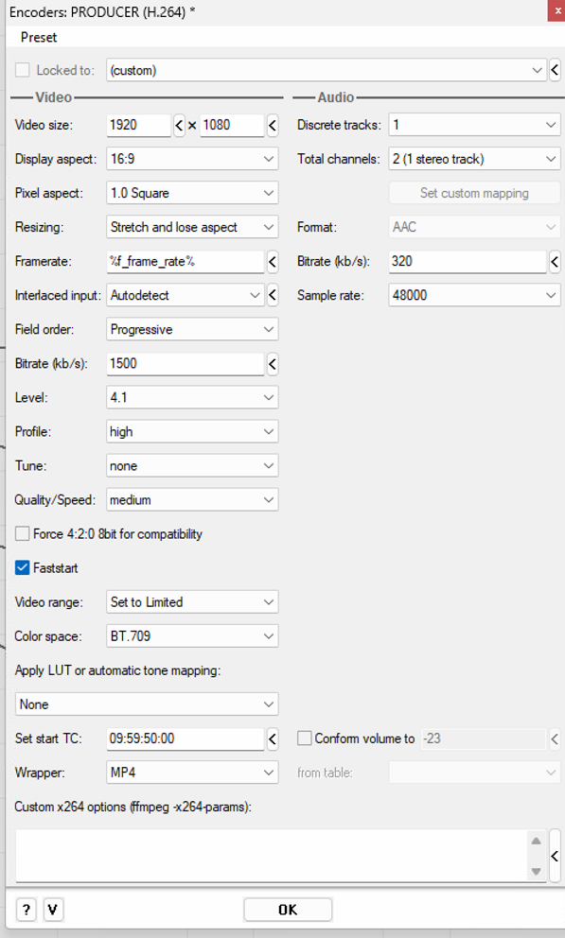Open the Apply LUT or tone mapping dropdown
565x938 pixels.
(x=147, y=704)
